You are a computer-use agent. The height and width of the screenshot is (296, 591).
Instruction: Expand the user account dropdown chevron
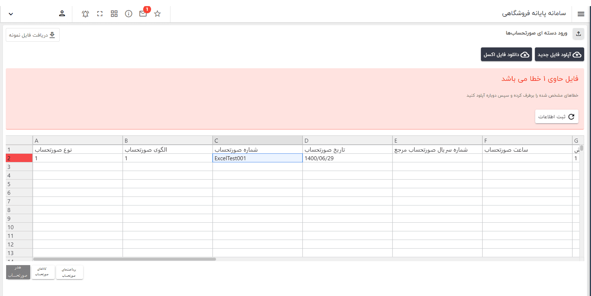(x=11, y=14)
